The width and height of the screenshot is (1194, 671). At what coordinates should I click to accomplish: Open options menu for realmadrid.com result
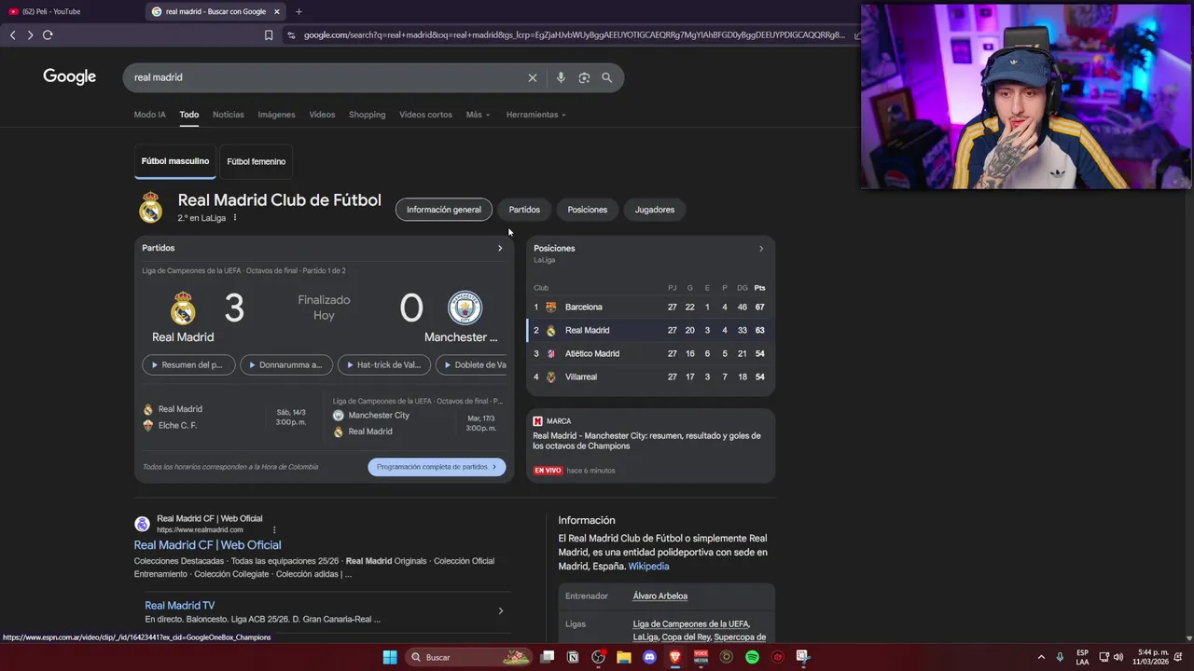pos(274,530)
